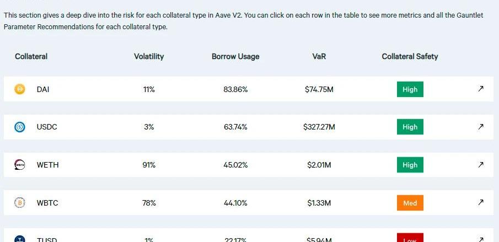Image resolution: width=499 pixels, height=242 pixels.
Task: Open WETH details via arrow icon
Action: pos(481,165)
